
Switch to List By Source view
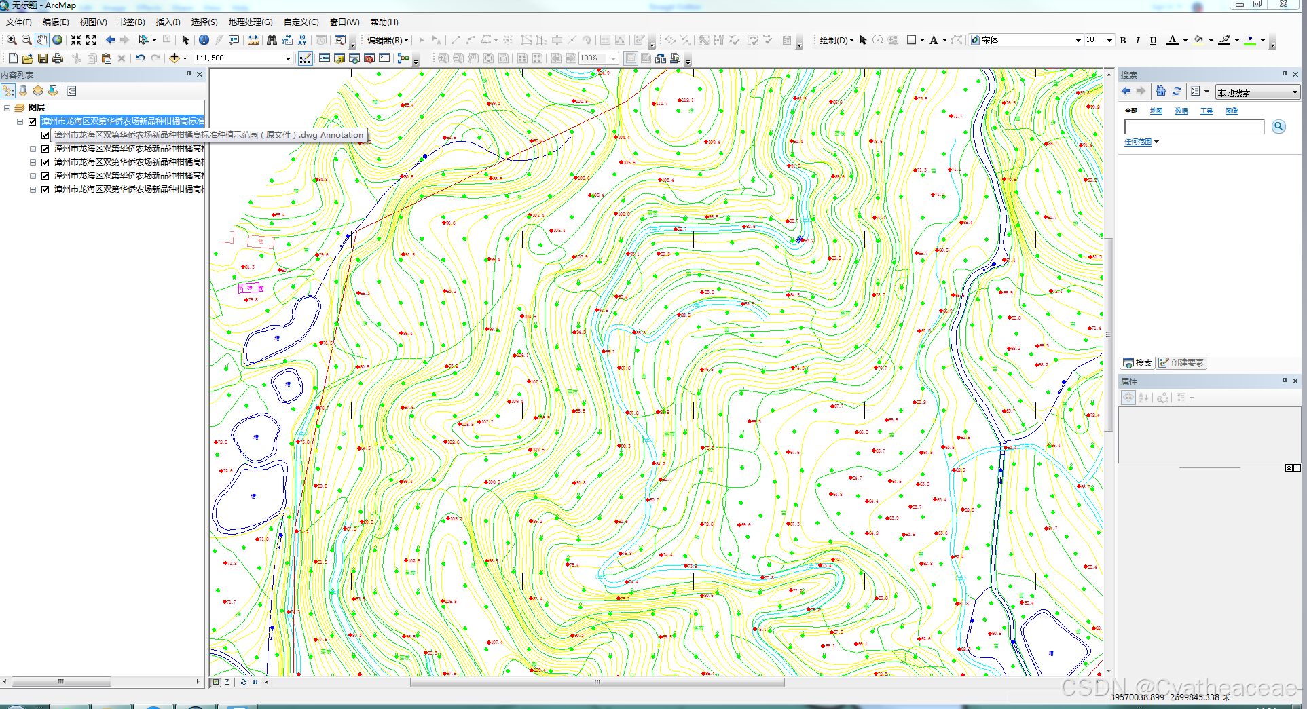(23, 91)
